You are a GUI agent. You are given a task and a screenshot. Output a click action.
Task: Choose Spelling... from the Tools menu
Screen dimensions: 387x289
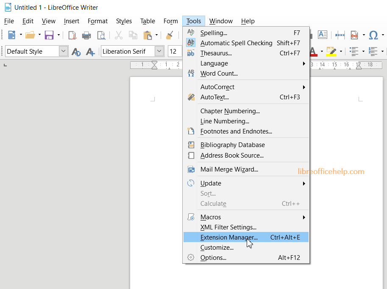tap(246, 33)
